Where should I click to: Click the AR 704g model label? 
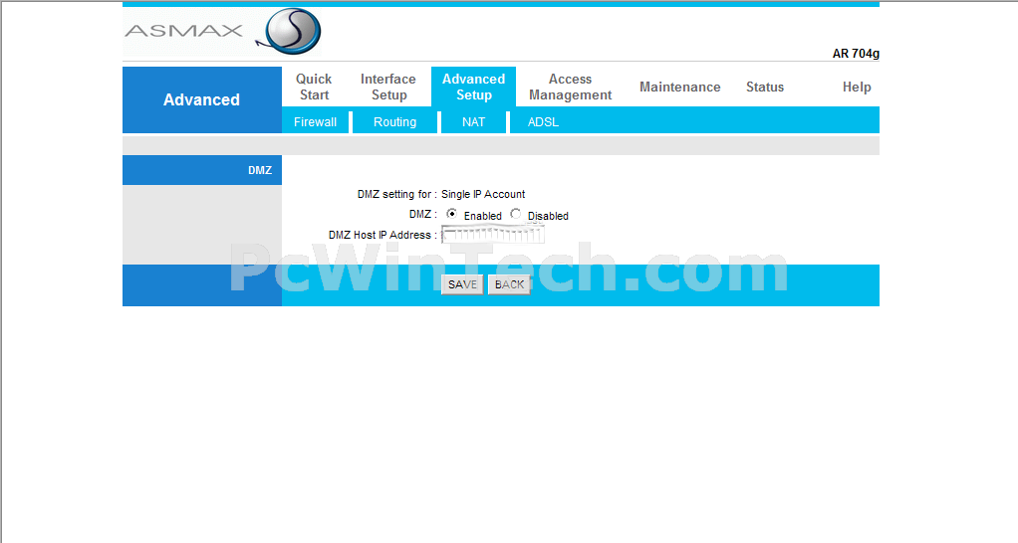(x=856, y=53)
